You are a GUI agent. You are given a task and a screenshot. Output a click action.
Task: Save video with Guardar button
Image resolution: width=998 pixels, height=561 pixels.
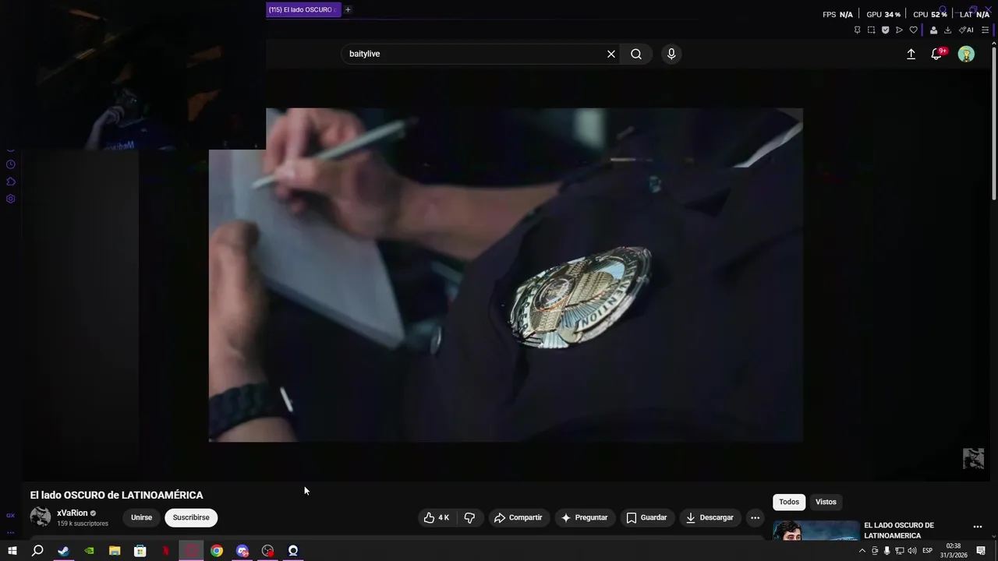(x=646, y=517)
